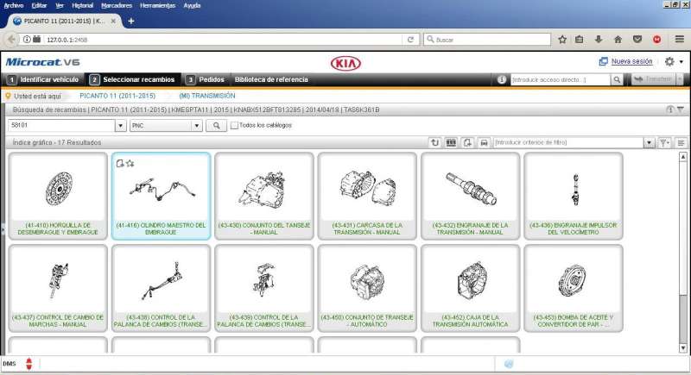The image size is (691, 375).
Task: Select Conjunto del Transeje Manual thumbnail
Action: [263, 197]
